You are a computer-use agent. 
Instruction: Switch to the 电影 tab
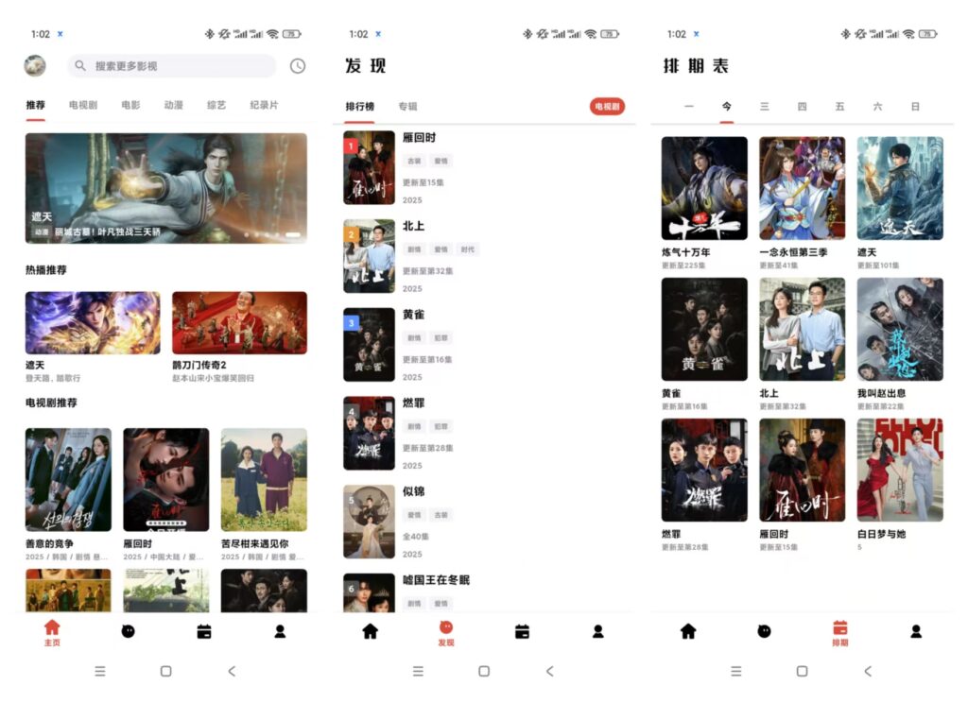(130, 105)
